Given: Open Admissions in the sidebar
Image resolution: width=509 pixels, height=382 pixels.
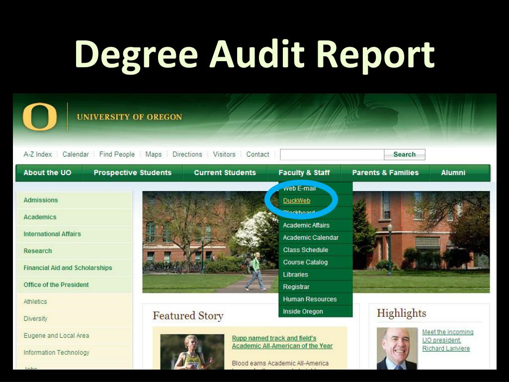Looking at the screenshot, I should 75,200.
